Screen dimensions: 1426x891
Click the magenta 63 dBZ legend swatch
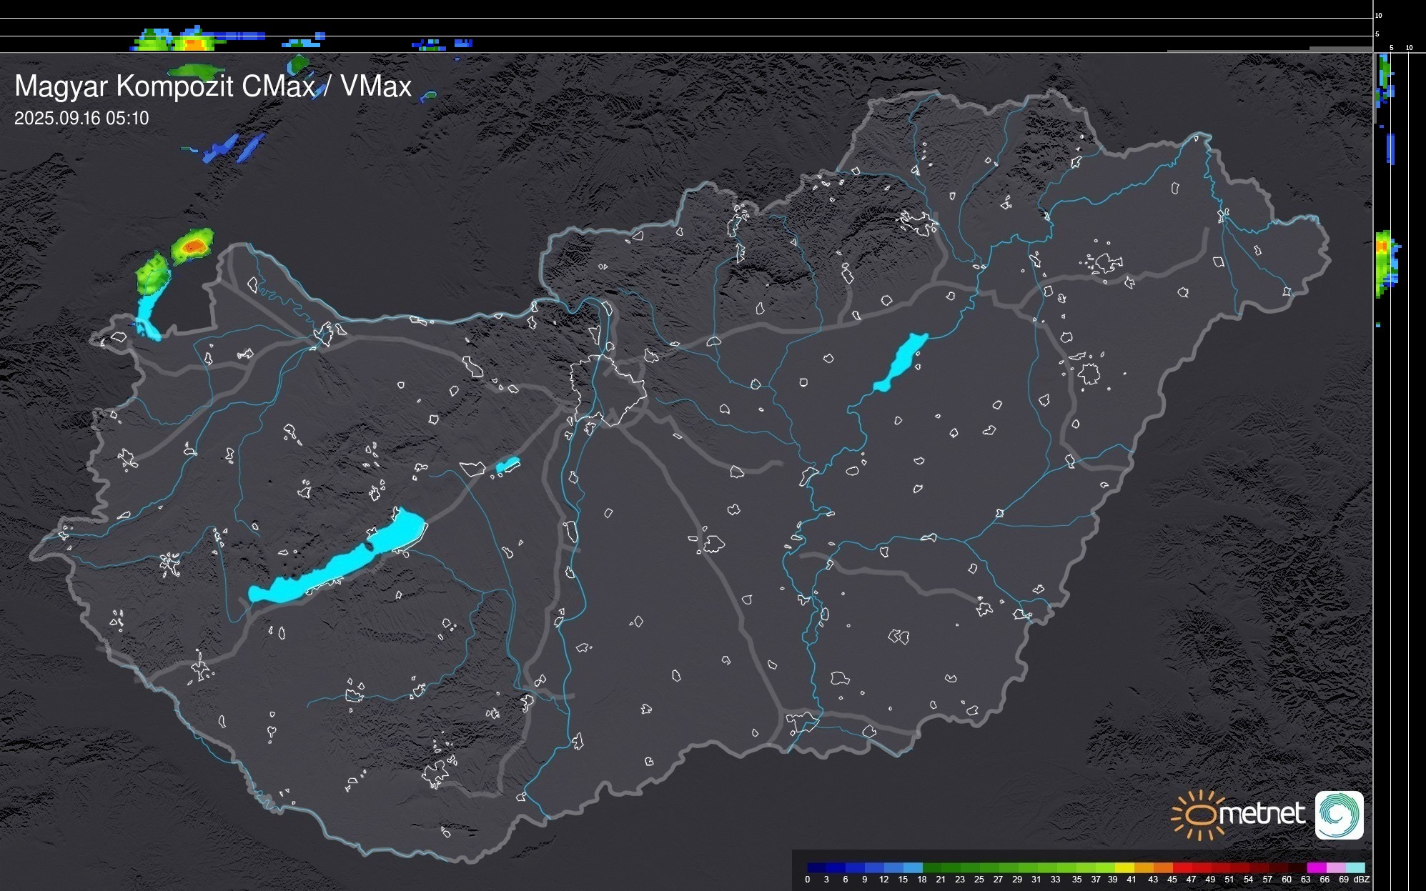pyautogui.click(x=1316, y=867)
